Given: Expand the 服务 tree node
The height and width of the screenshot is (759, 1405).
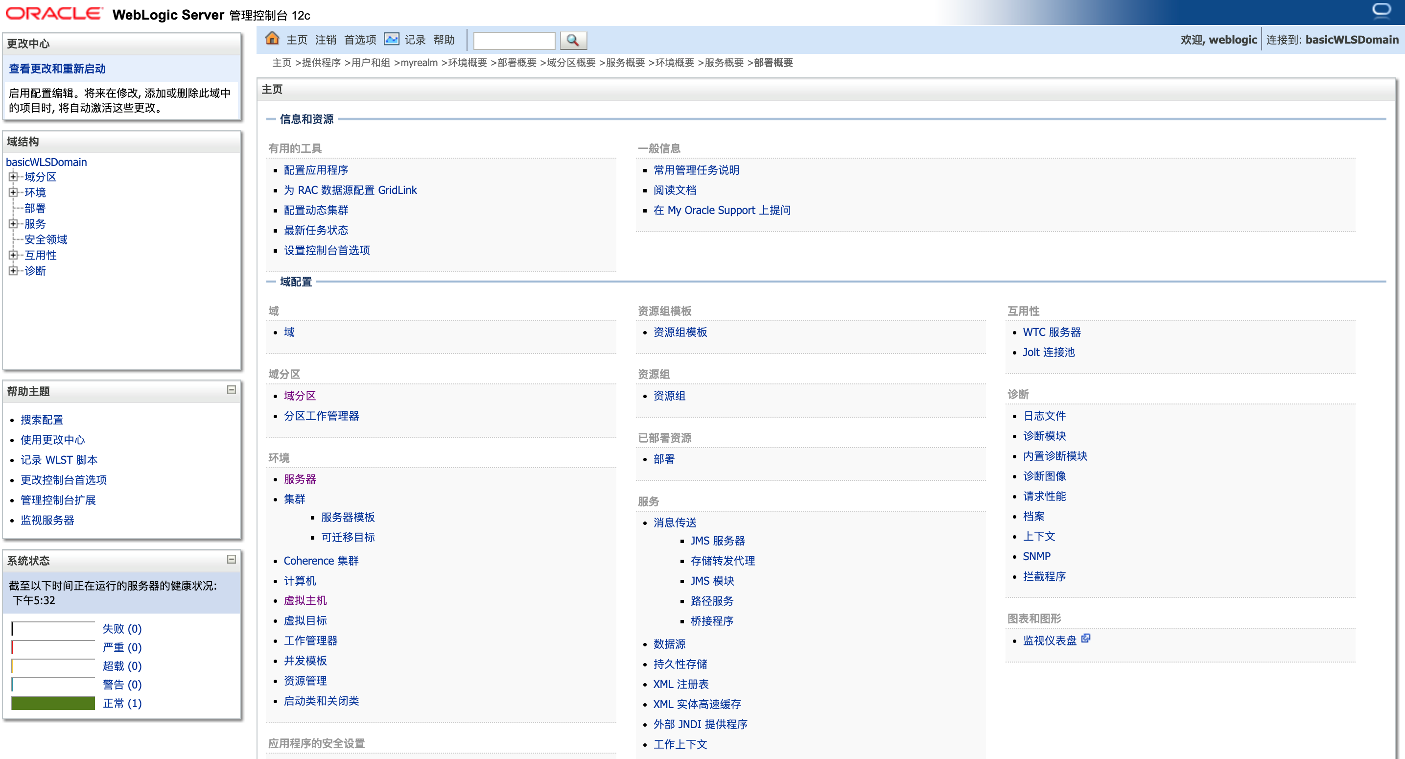Looking at the screenshot, I should (x=13, y=224).
